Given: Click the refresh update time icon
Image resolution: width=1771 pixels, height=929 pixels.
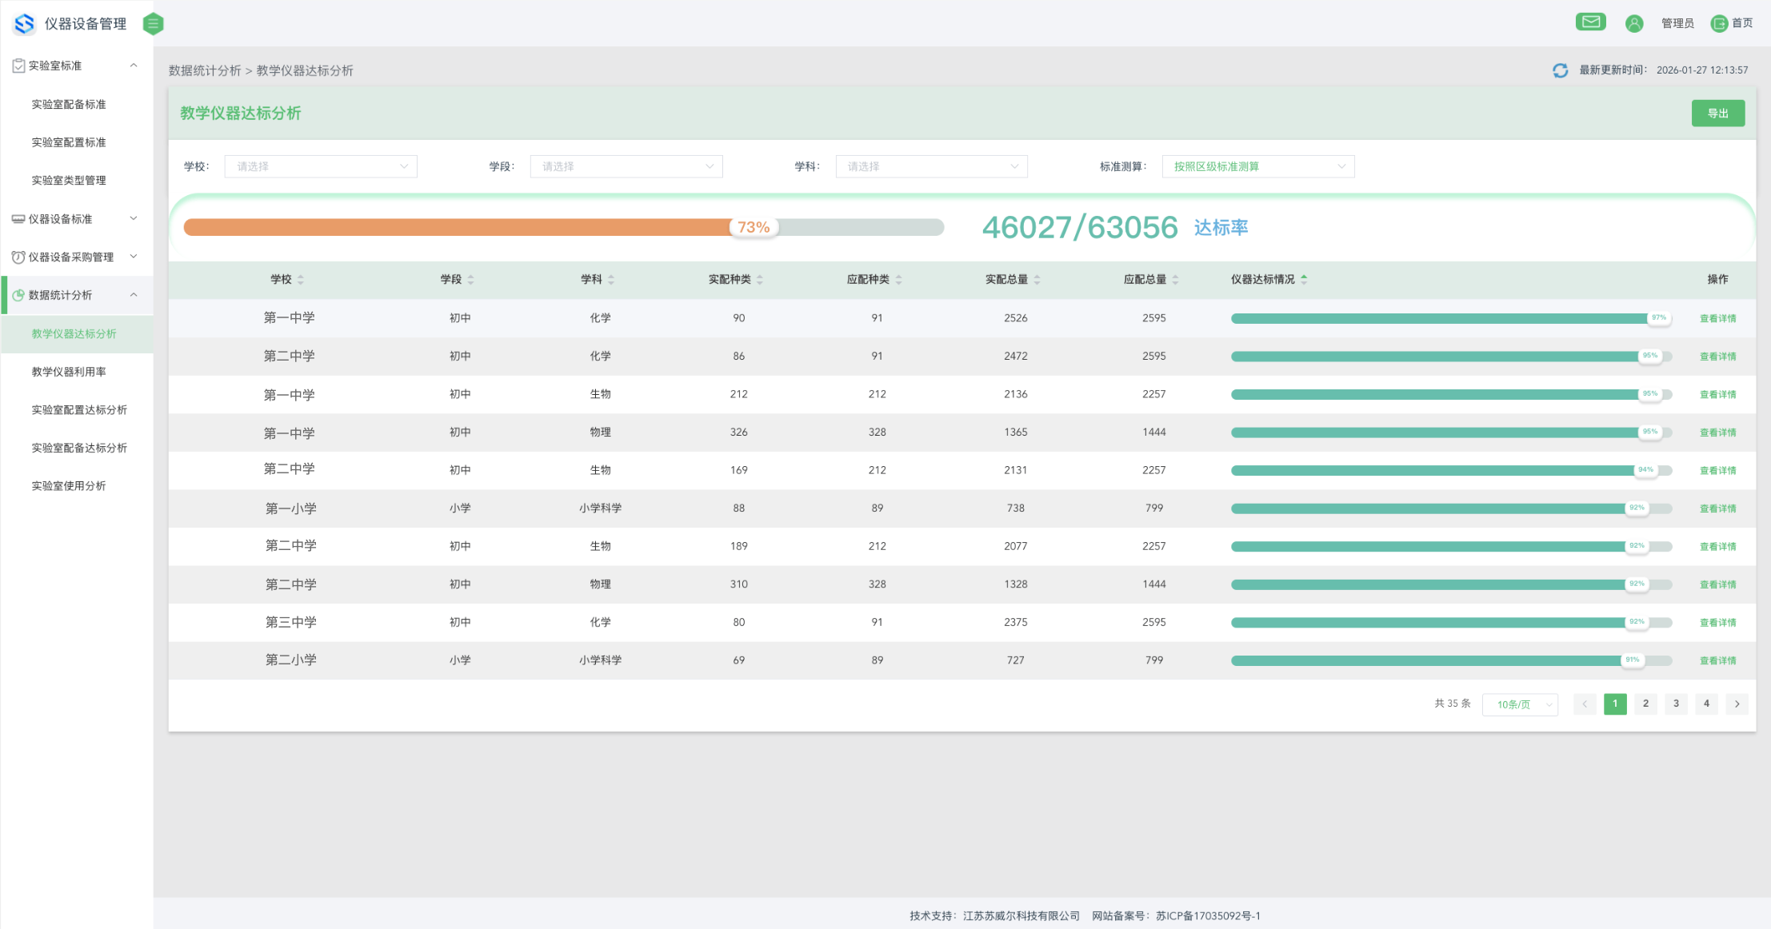Looking at the screenshot, I should pyautogui.click(x=1560, y=70).
